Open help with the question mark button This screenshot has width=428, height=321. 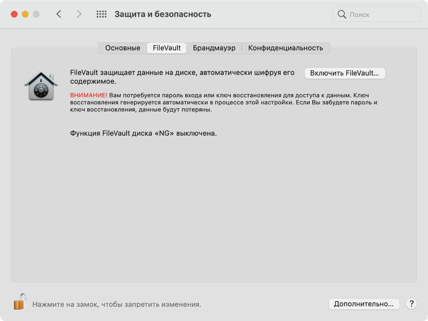click(x=411, y=303)
